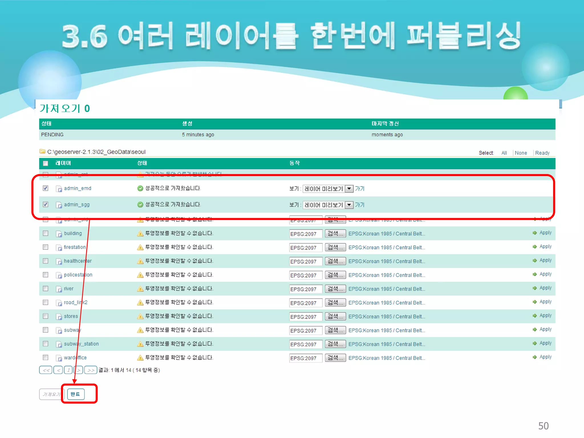Click the 레이어 column header
The height and width of the screenshot is (438, 584).
point(63,163)
